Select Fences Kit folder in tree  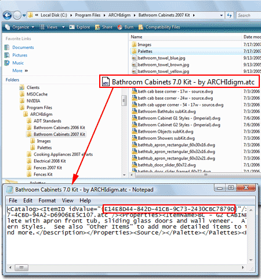coord(43,174)
